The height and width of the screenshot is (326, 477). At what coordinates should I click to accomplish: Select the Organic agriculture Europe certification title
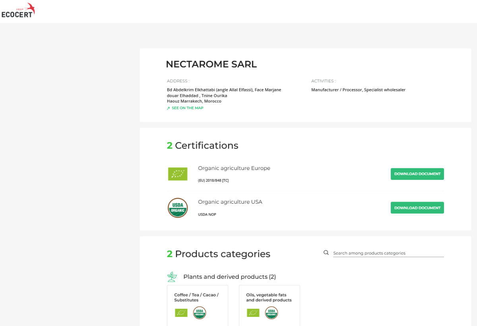(x=234, y=168)
